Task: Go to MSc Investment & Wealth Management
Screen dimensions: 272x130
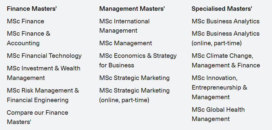Action: click(x=44, y=73)
